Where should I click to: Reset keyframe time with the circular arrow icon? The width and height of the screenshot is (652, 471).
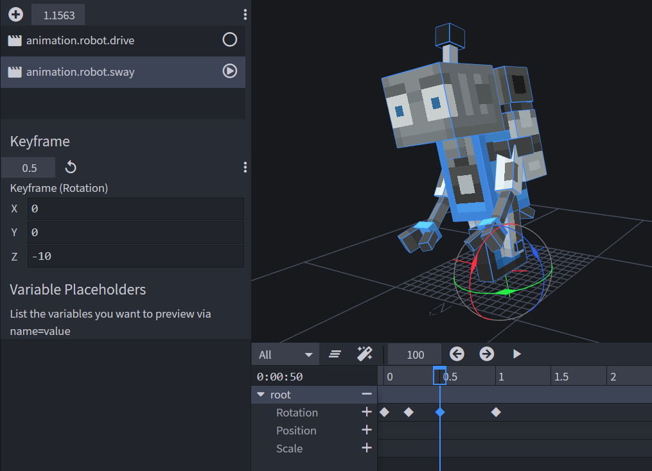point(71,167)
